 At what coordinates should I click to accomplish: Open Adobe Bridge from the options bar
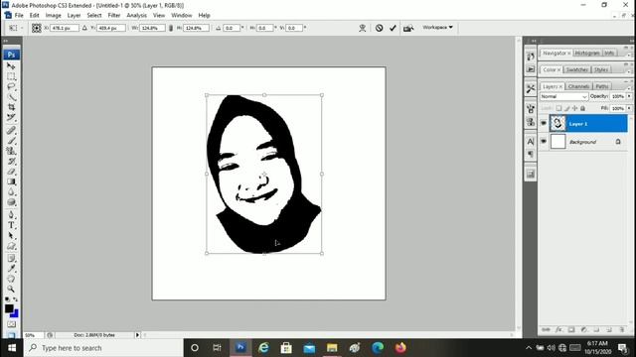[408, 28]
